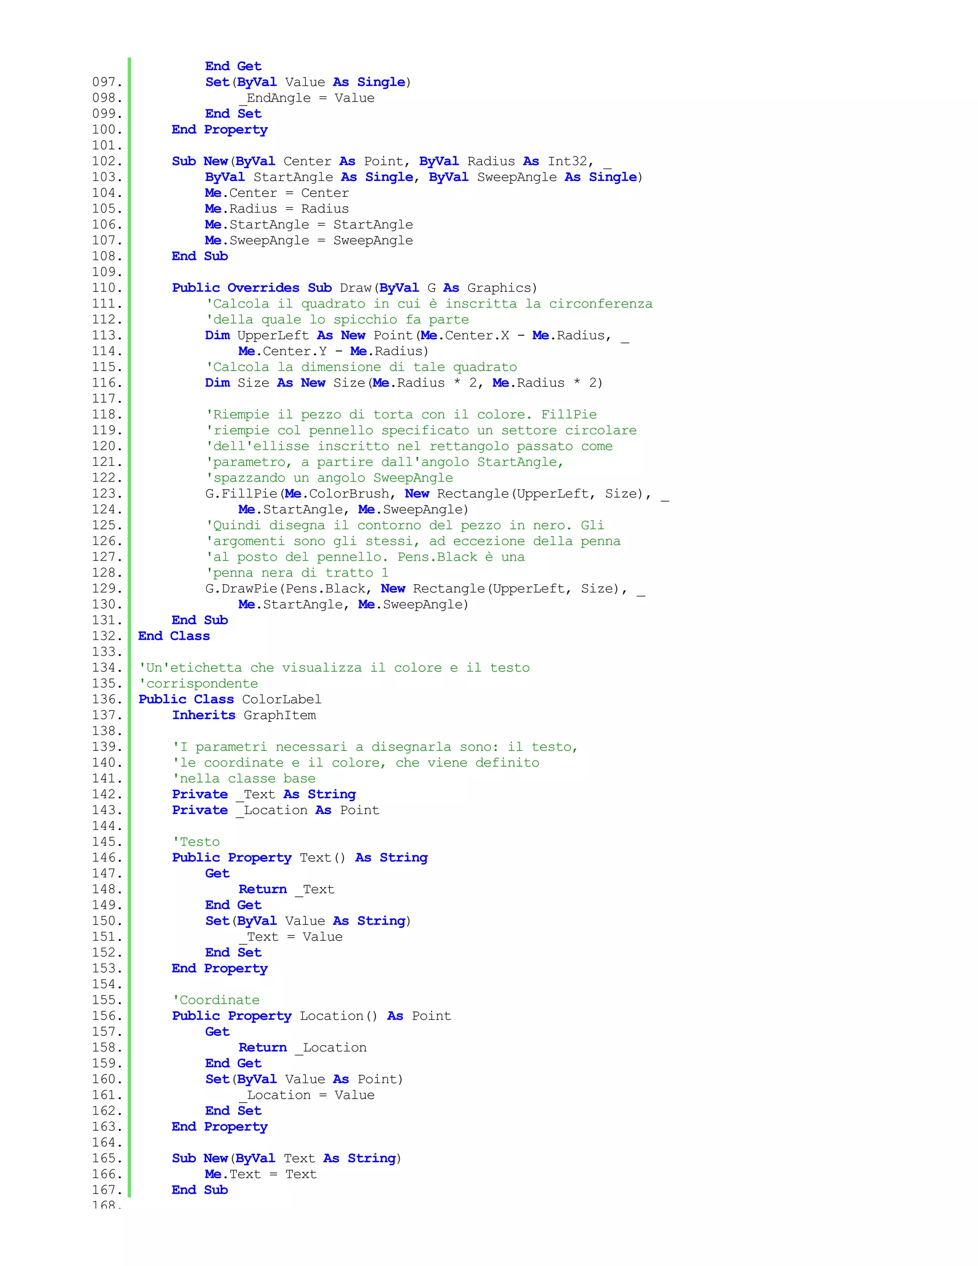Viewport: 978px width, 1266px height.
Task: Click 'Me.Center.Y - Me.Radius)' line
Action: [x=333, y=351]
